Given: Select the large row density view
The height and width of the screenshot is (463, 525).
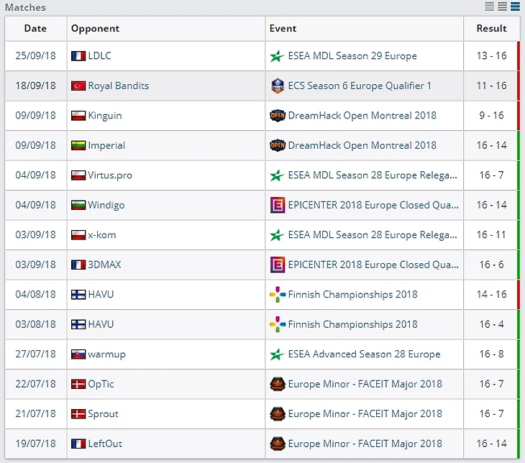Looking at the screenshot, I should 515,7.
